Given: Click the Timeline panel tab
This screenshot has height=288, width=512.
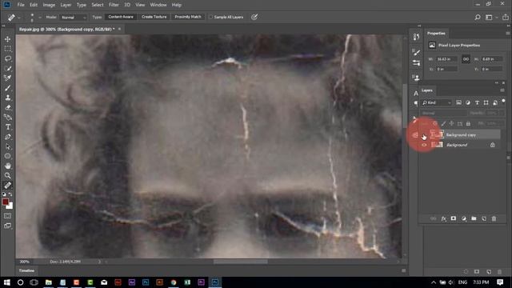Looking at the screenshot, I should (x=26, y=270).
